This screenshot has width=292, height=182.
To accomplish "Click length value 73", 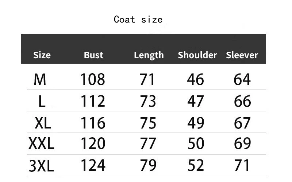I will [148, 101].
